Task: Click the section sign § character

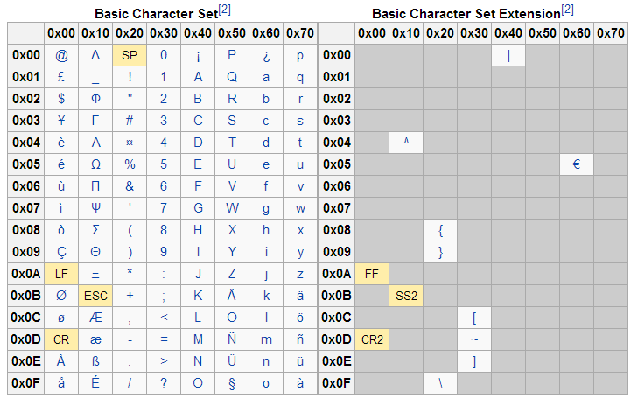Action: tap(232, 383)
